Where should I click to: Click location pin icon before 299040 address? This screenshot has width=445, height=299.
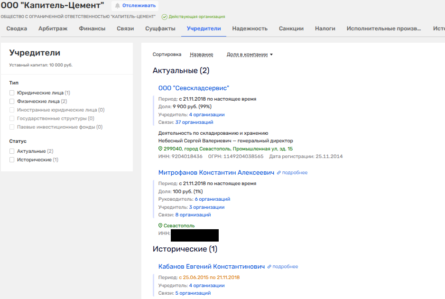tap(160, 149)
